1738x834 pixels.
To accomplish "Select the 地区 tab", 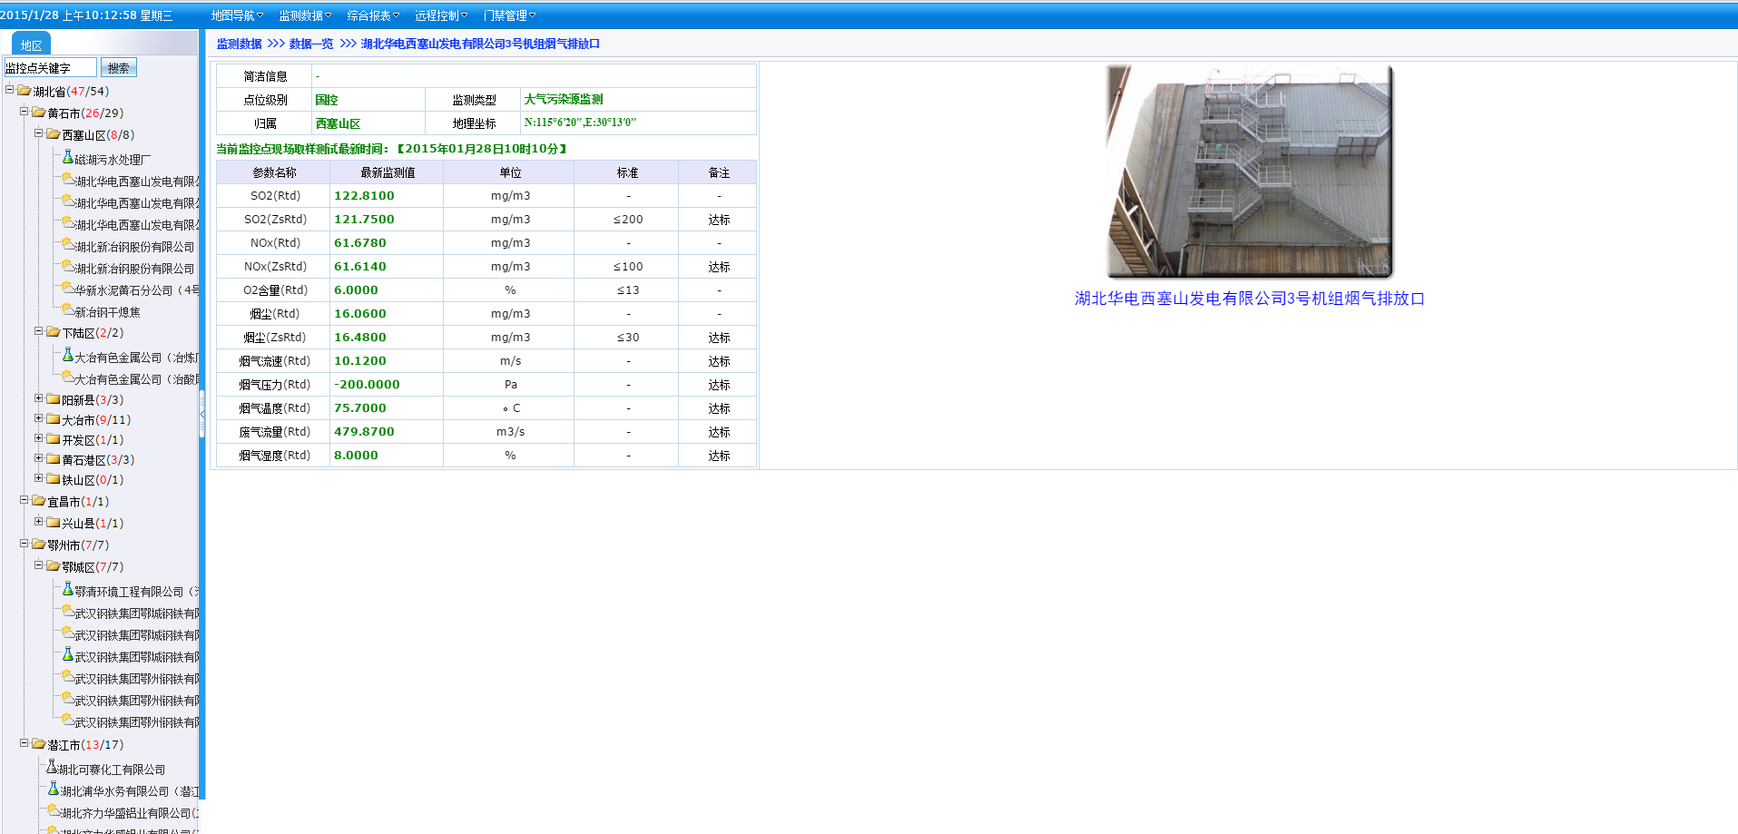I will (32, 44).
